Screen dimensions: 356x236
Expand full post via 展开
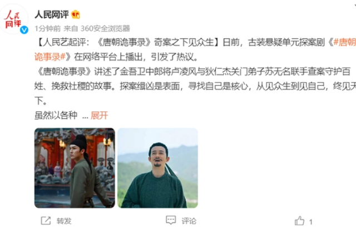(99, 116)
